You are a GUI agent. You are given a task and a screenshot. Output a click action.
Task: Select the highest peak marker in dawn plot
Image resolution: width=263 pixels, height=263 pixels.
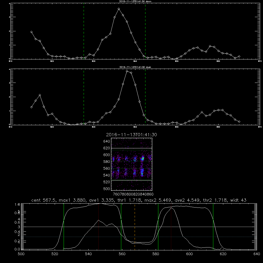[119, 9]
